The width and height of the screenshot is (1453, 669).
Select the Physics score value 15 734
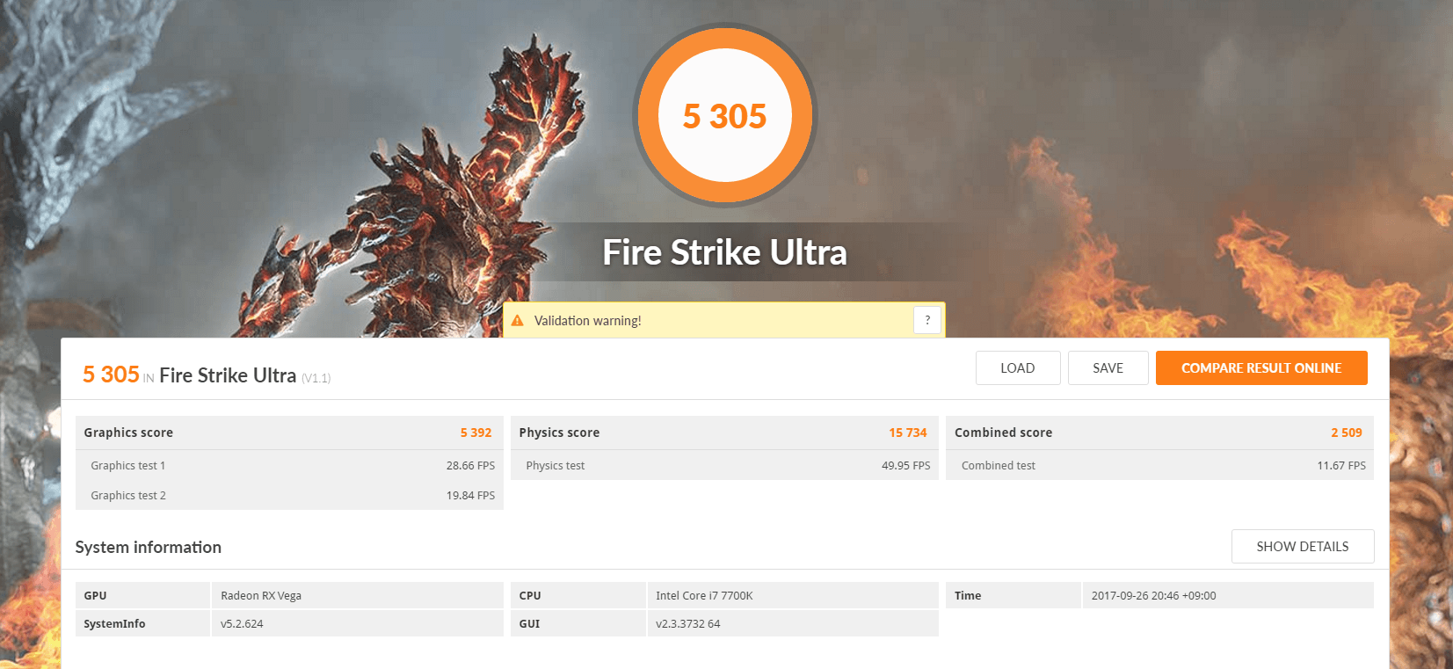[x=908, y=433]
